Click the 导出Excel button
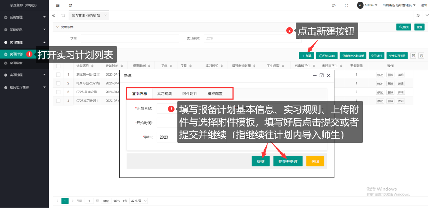The height and width of the screenshot is (208, 430). tap(326, 56)
